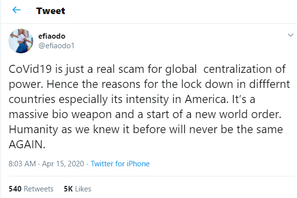Screen dimensions: 297x198
Task: Click the efiaodo display name
Action: click(x=52, y=36)
